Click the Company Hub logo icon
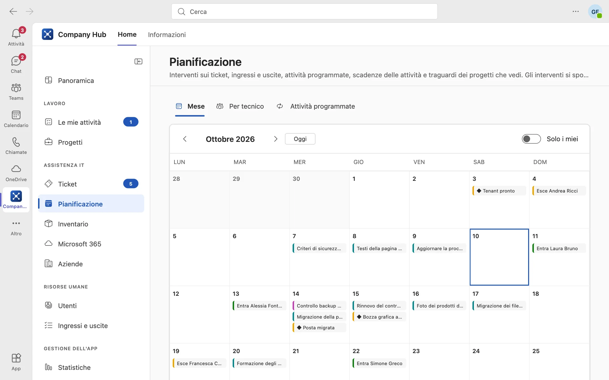The width and height of the screenshot is (609, 380). 48,34
